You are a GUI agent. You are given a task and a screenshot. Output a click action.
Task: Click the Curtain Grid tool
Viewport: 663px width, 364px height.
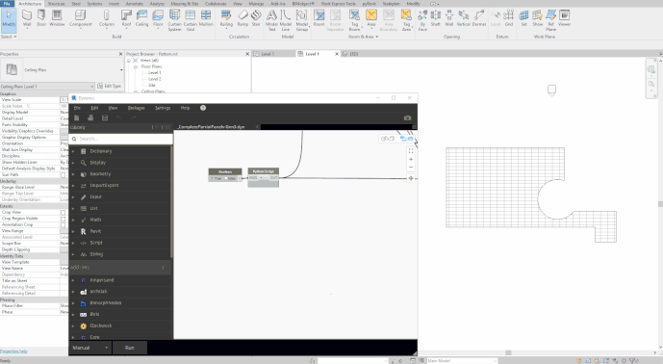coord(191,20)
